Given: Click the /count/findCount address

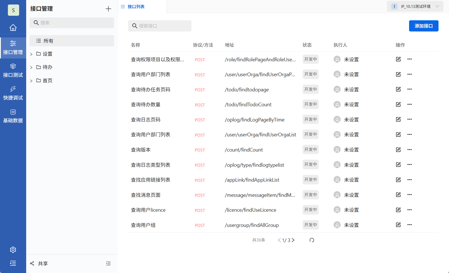Looking at the screenshot, I should [x=244, y=150].
